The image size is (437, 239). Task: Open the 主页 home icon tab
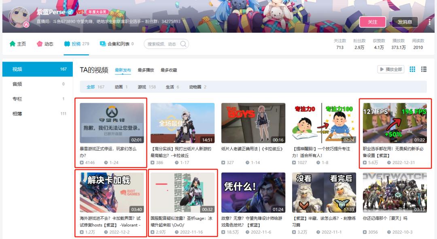17,44
